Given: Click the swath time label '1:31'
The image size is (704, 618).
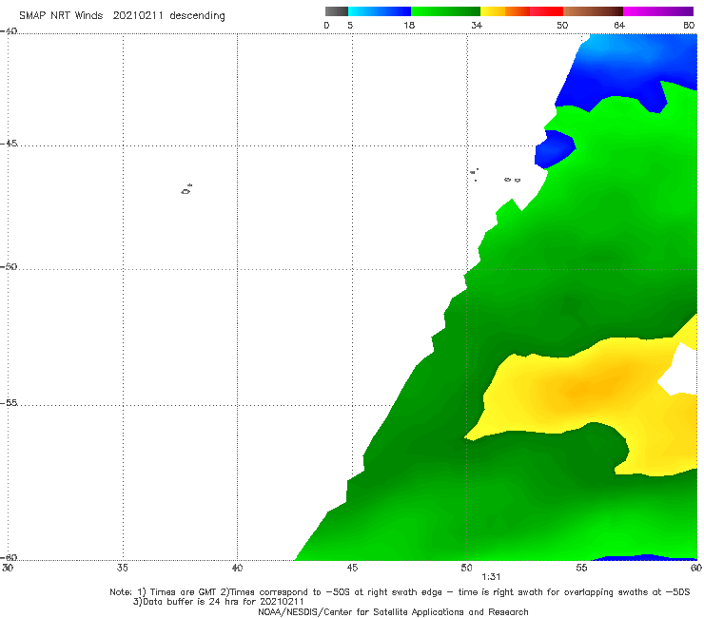Looking at the screenshot, I should [491, 577].
